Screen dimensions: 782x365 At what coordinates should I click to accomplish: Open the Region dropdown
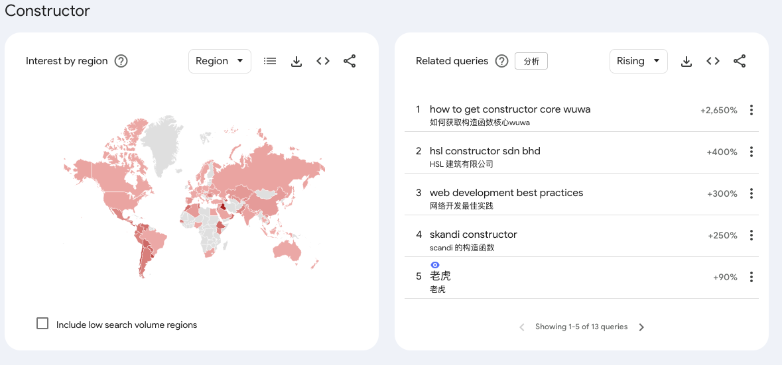pos(220,61)
